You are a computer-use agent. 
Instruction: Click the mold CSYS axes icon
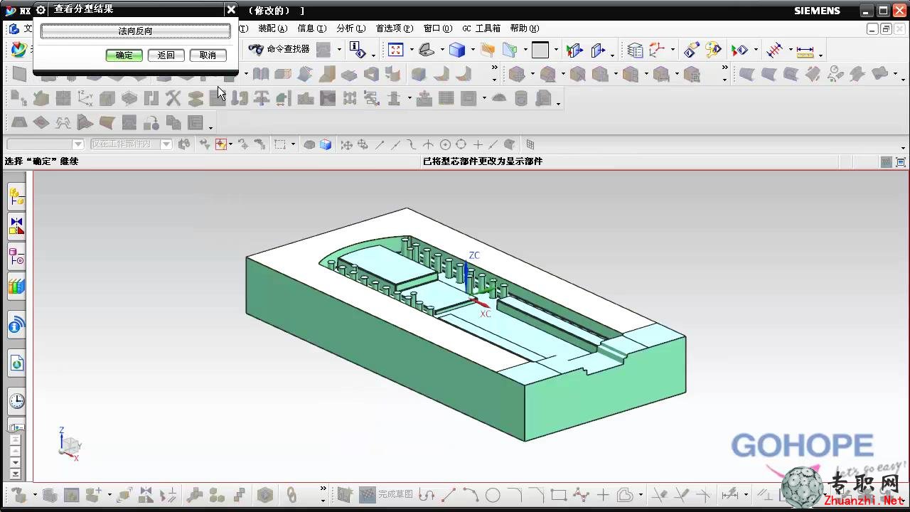pos(85,98)
